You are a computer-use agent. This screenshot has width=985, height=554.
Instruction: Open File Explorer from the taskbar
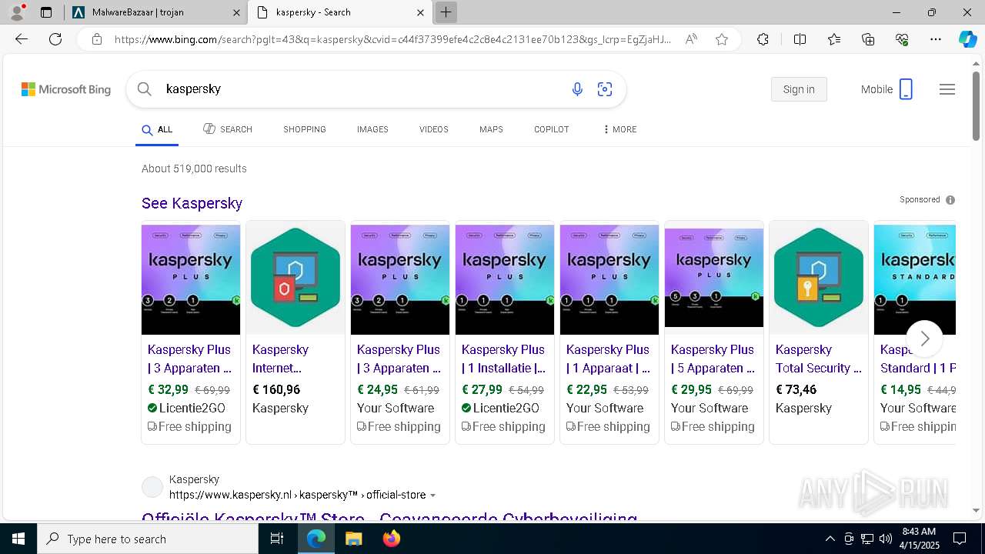353,539
